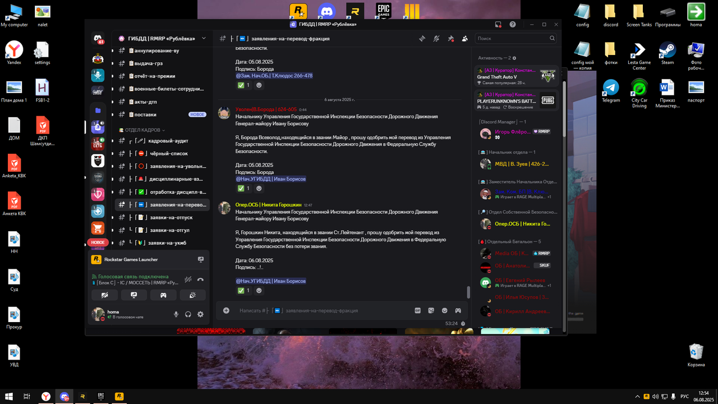Stream Rockstar Games Launcher screen icon

(200, 260)
